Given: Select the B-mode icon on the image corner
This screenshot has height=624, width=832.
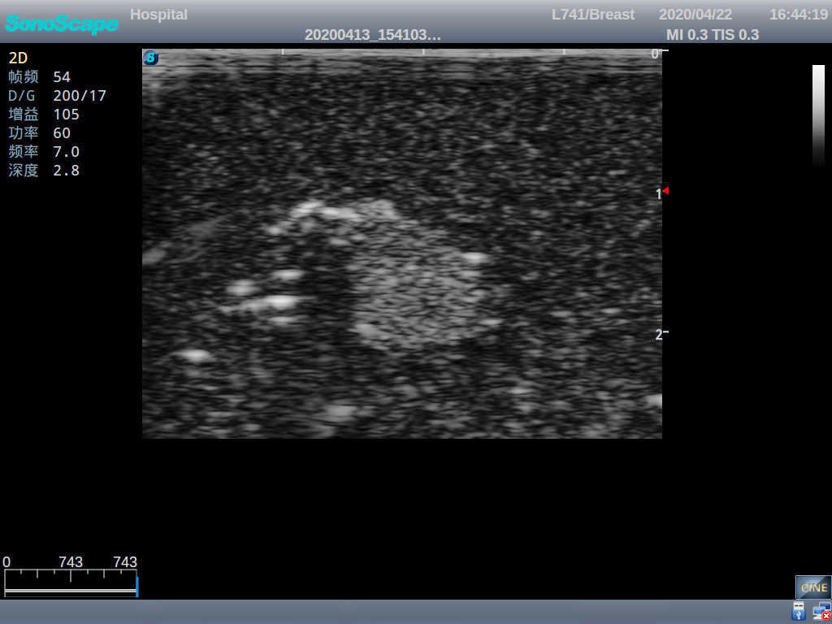Looking at the screenshot, I should click(149, 57).
